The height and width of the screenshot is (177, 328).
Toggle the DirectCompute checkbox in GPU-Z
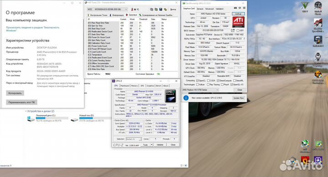click(x=218, y=81)
